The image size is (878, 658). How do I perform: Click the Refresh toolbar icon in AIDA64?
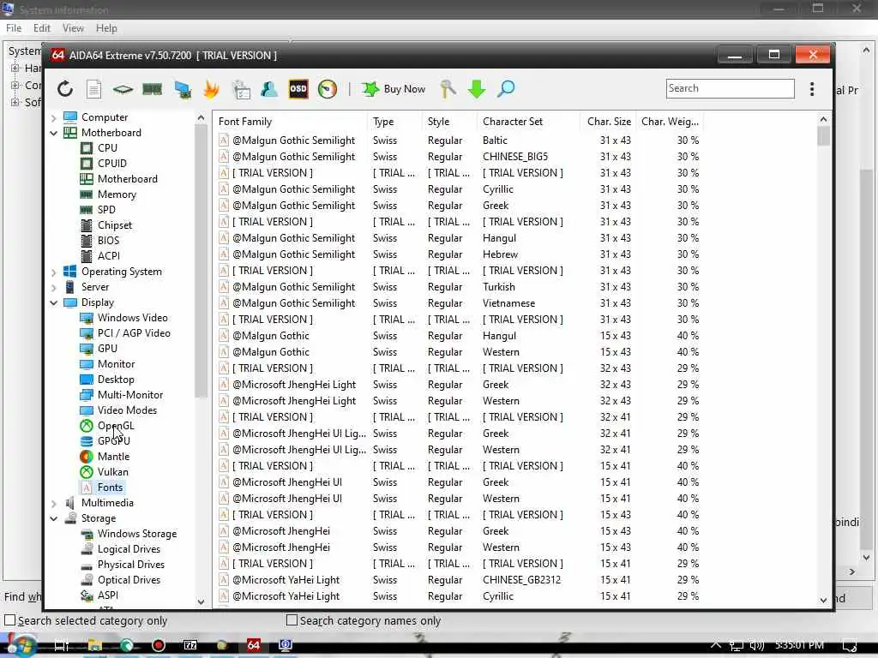65,89
